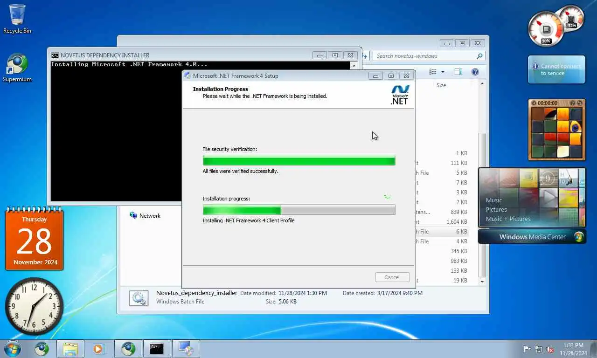
Task: Click the Explorer help question mark icon
Action: pos(475,72)
